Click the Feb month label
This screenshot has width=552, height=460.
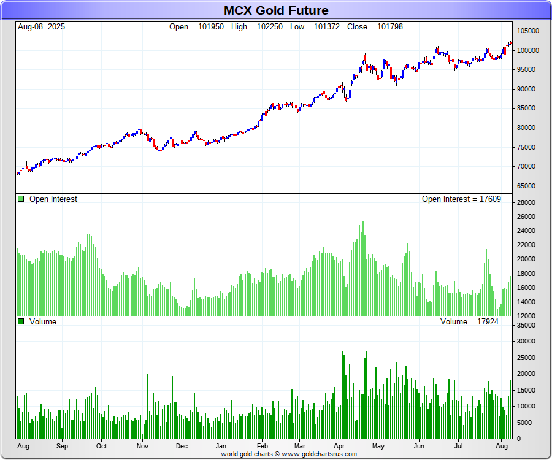[x=263, y=446]
